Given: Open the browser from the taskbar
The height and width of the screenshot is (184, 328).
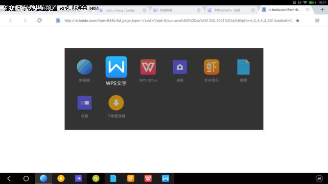Looking at the screenshot, I should point(44,179).
